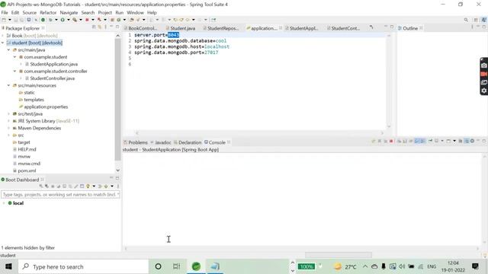Click the Task View taskbar icon
This screenshot has height=274, width=488.
tap(176, 266)
